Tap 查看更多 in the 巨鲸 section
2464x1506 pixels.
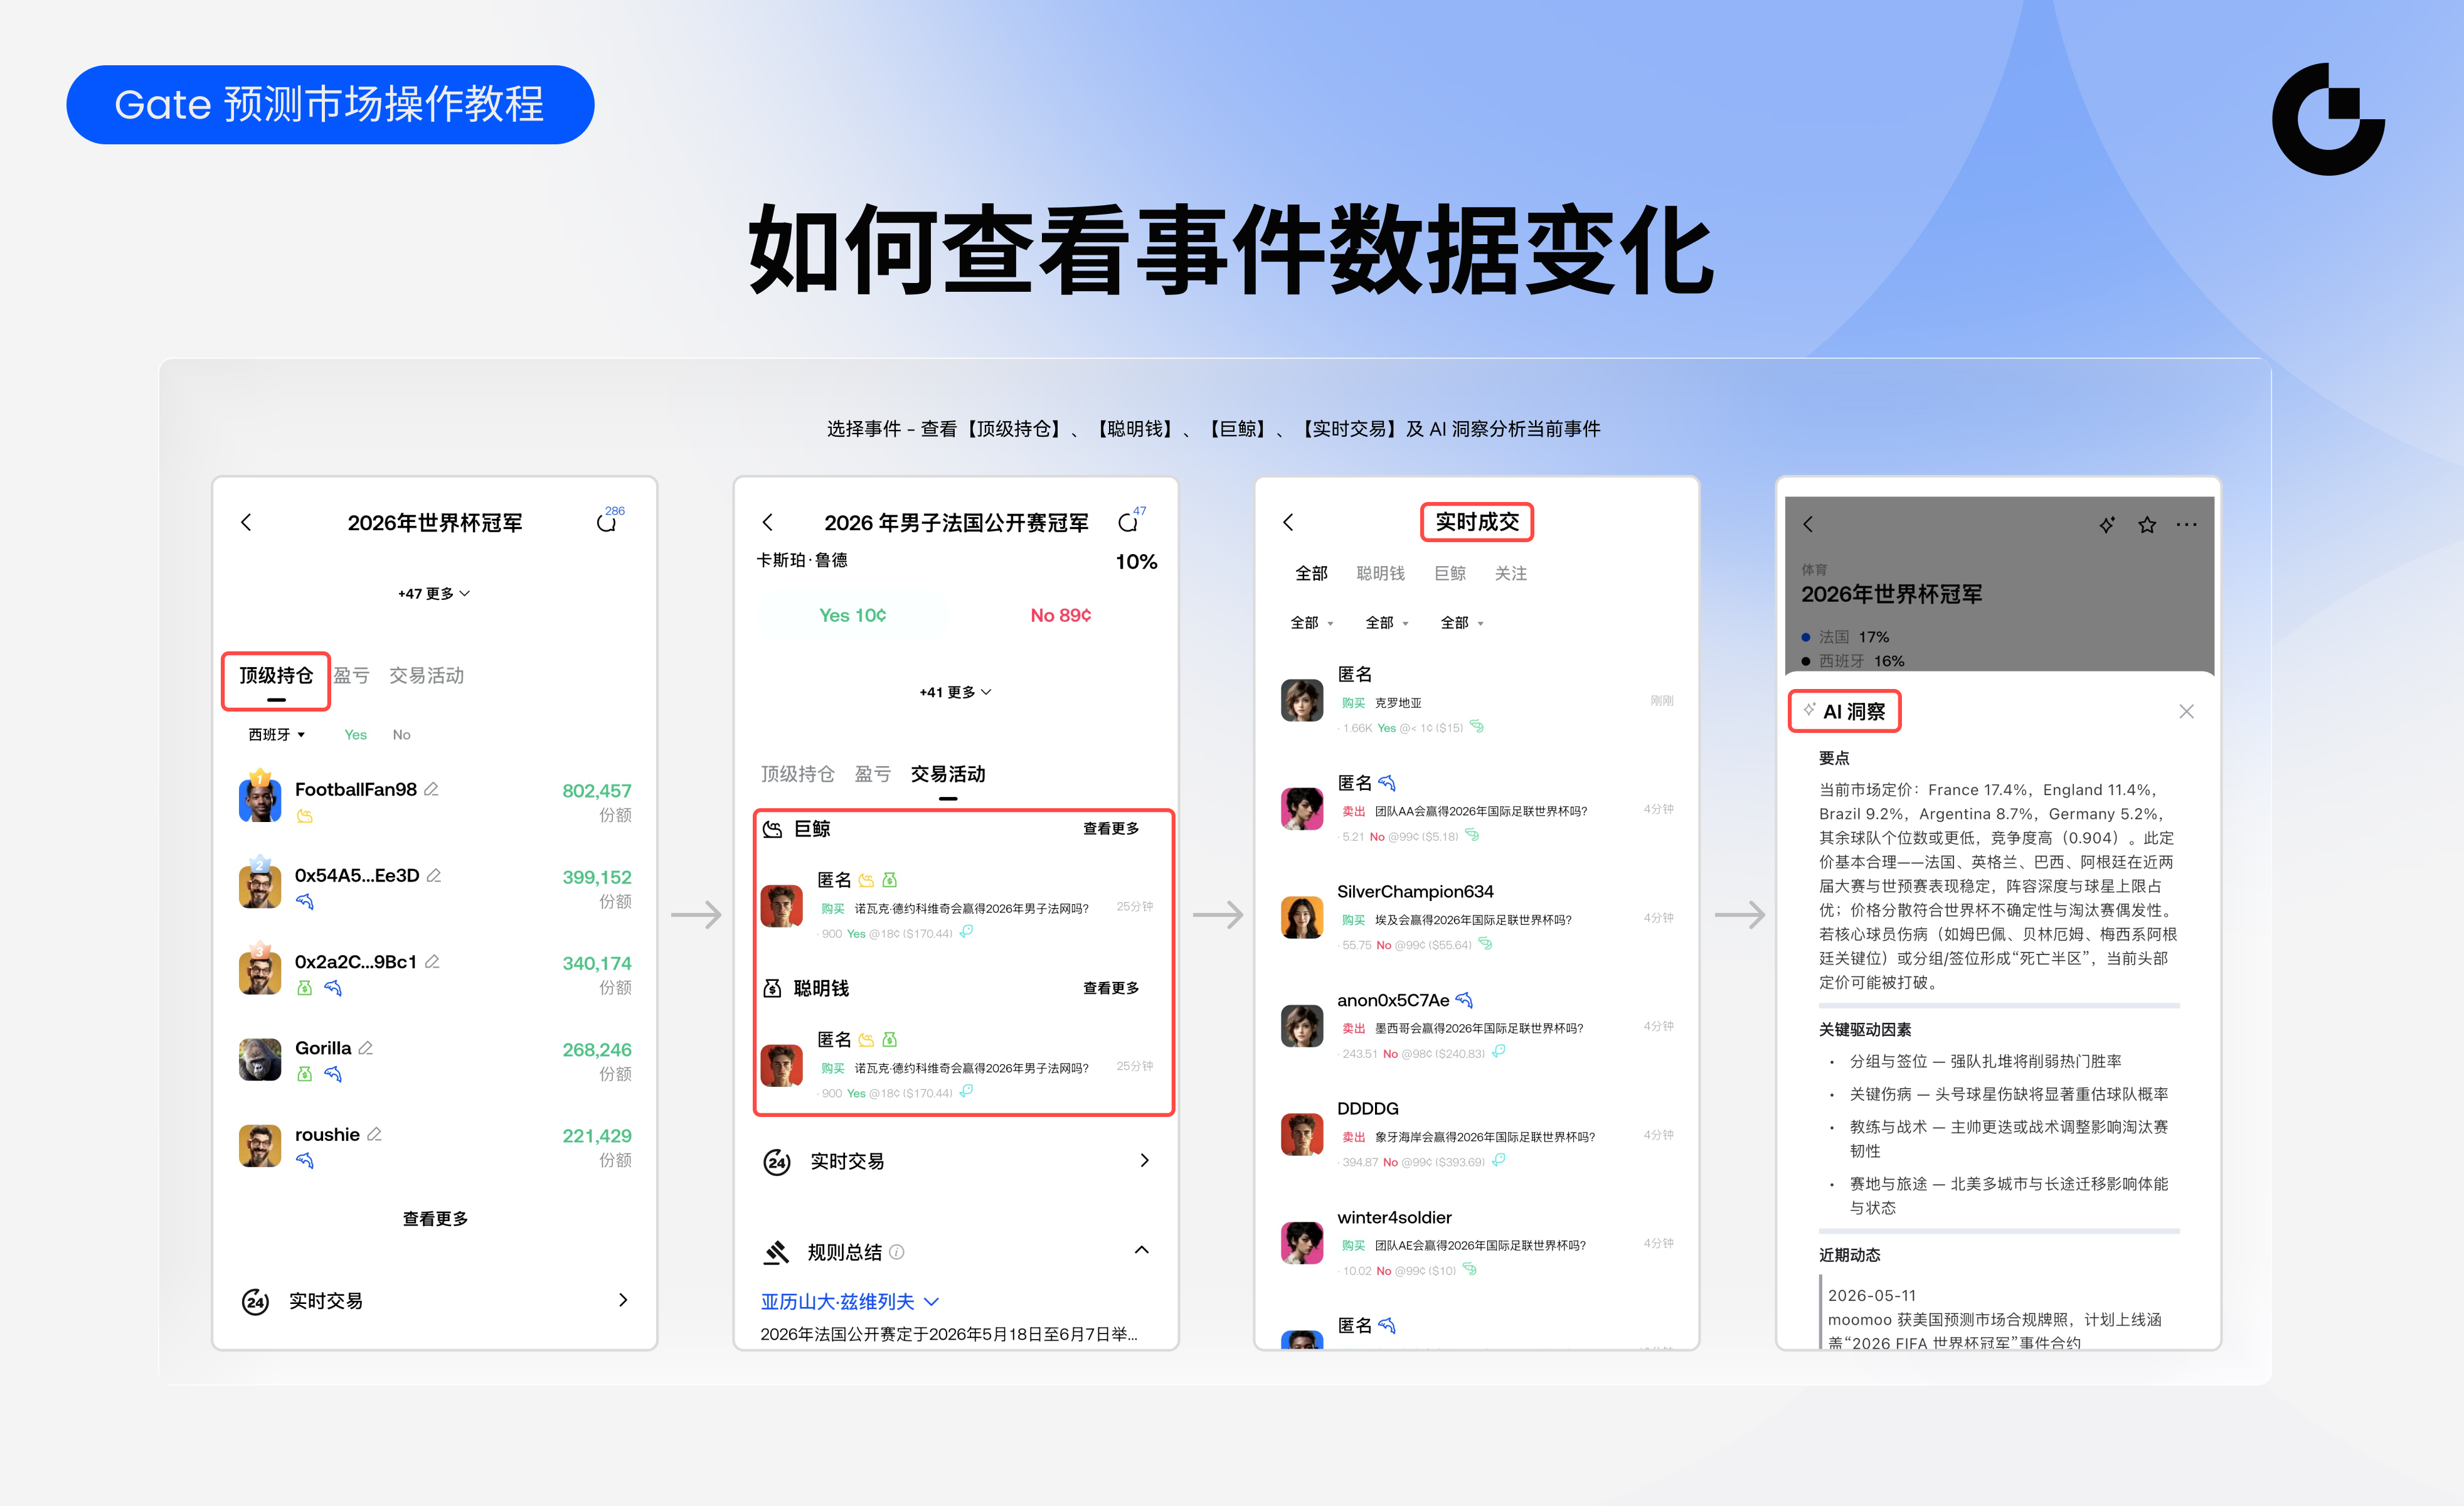(x=1111, y=828)
